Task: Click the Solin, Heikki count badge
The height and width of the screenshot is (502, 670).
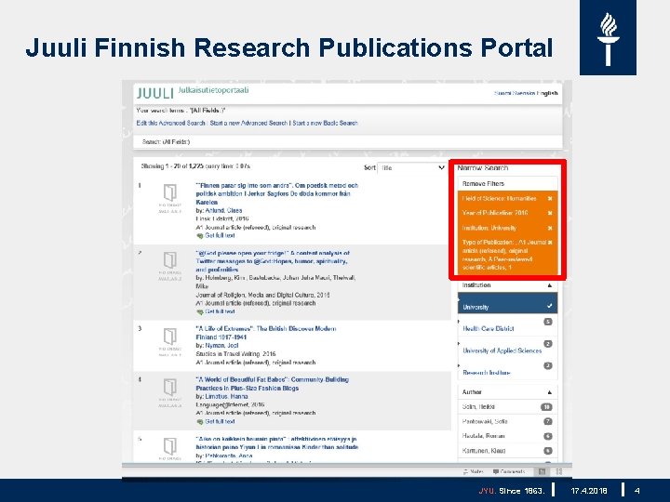Action: 546,407
